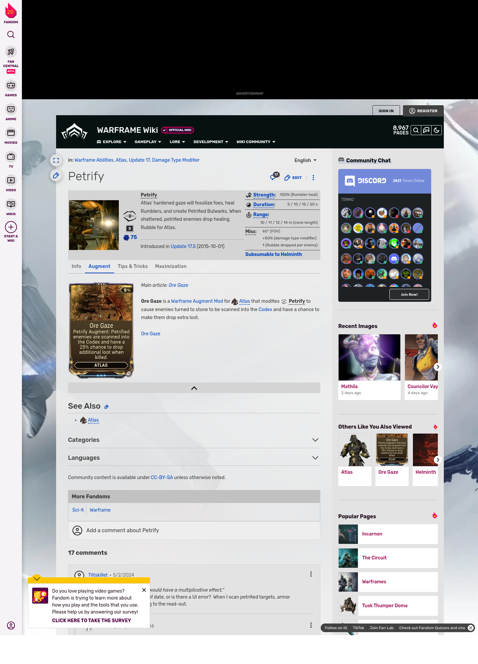Open Warframe Augment Mod link

[197, 301]
